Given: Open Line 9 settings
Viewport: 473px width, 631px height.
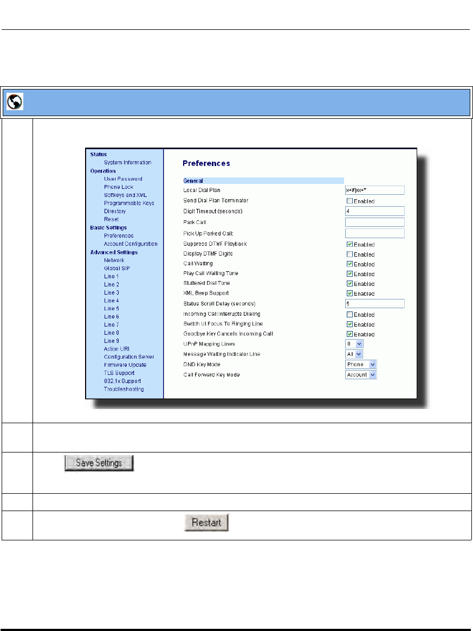Looking at the screenshot, I should (111, 341).
